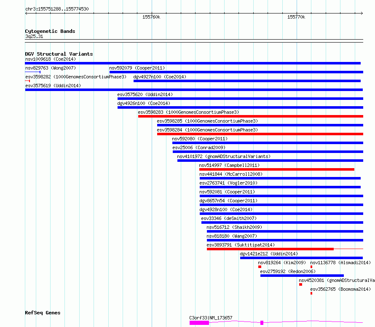
Task: Click the small red esv3562765 (Boomsma2014) marker
Action: (311, 293)
